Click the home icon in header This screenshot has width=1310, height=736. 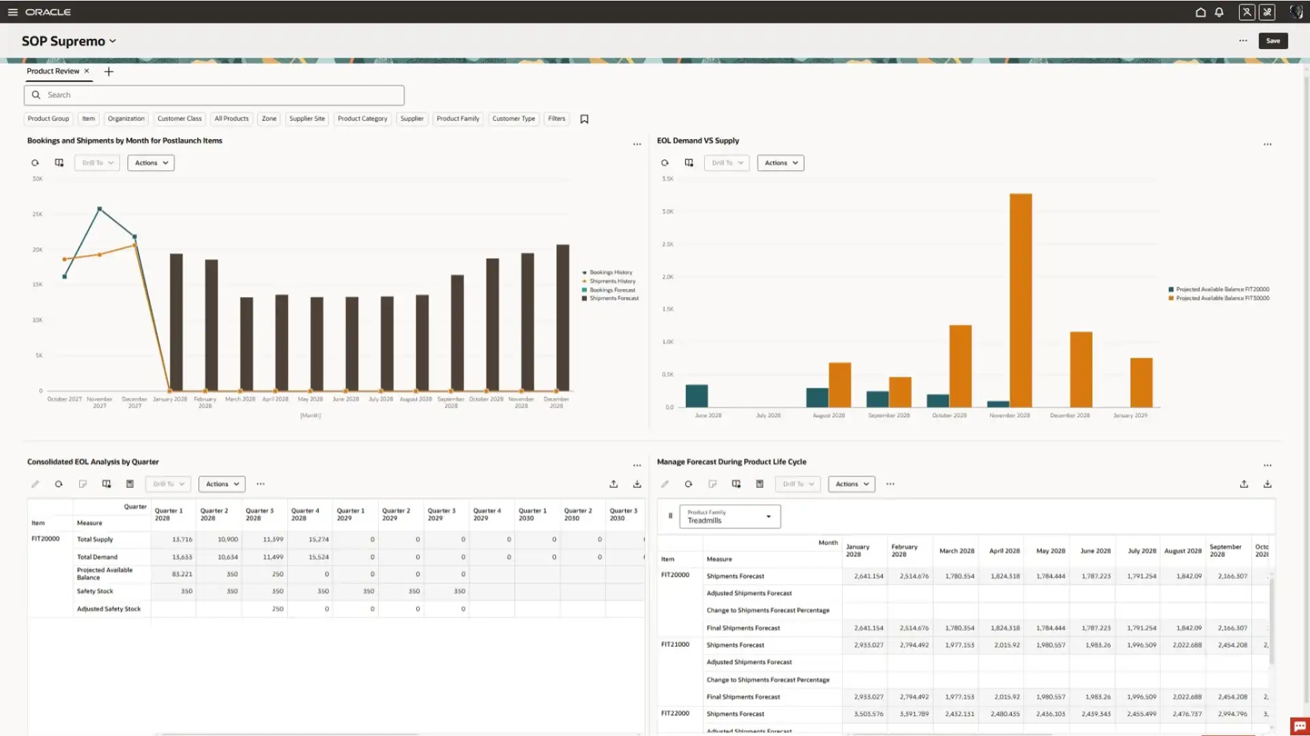[1200, 12]
